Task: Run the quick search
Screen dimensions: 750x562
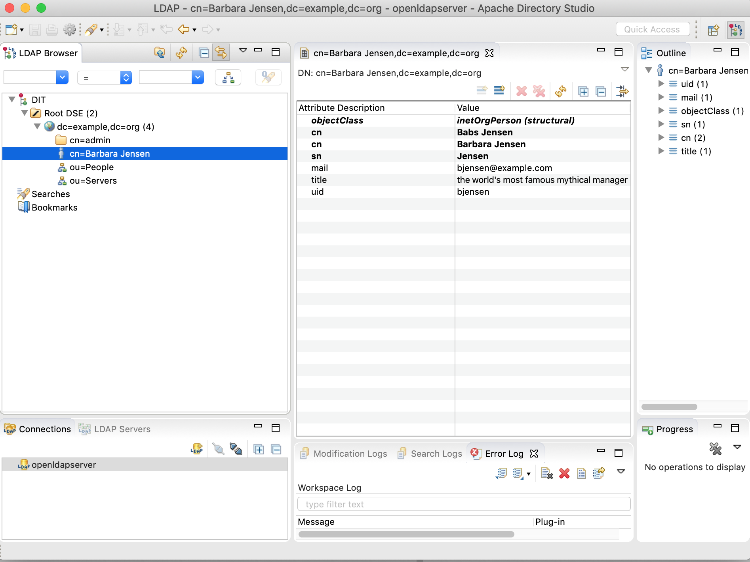Action: (268, 77)
